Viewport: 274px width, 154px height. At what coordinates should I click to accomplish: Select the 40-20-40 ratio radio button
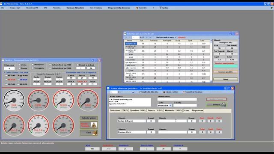[x=6, y=75]
